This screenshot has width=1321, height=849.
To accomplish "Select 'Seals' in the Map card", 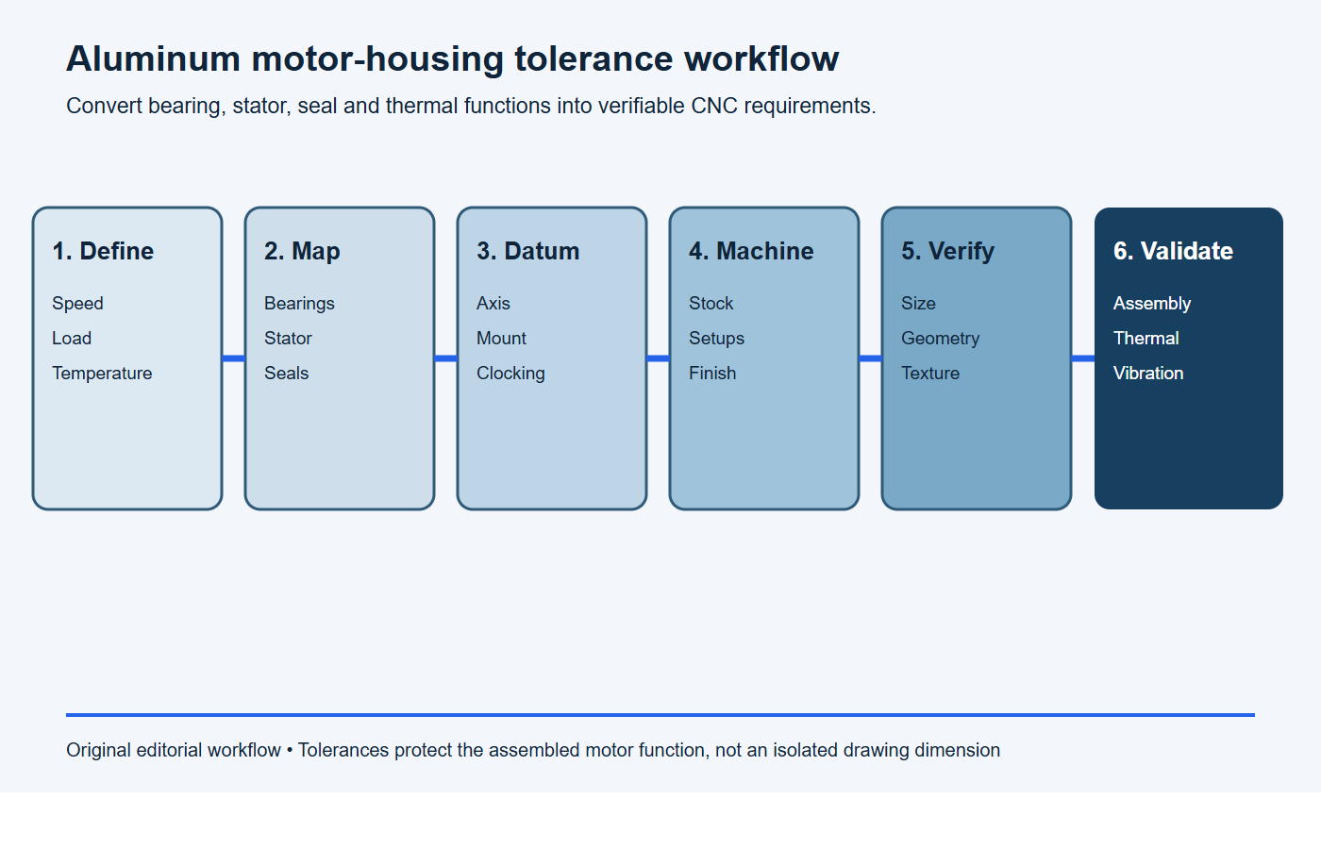I will [286, 373].
